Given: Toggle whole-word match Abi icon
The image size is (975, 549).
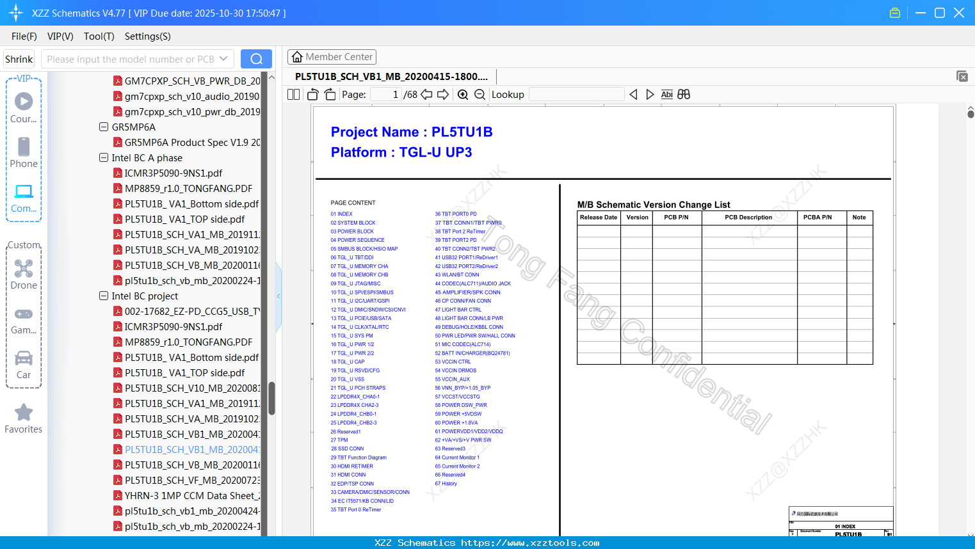Looking at the screenshot, I should point(667,95).
